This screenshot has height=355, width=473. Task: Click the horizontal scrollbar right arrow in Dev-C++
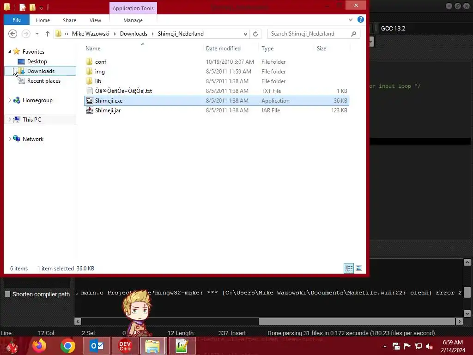tap(459, 322)
